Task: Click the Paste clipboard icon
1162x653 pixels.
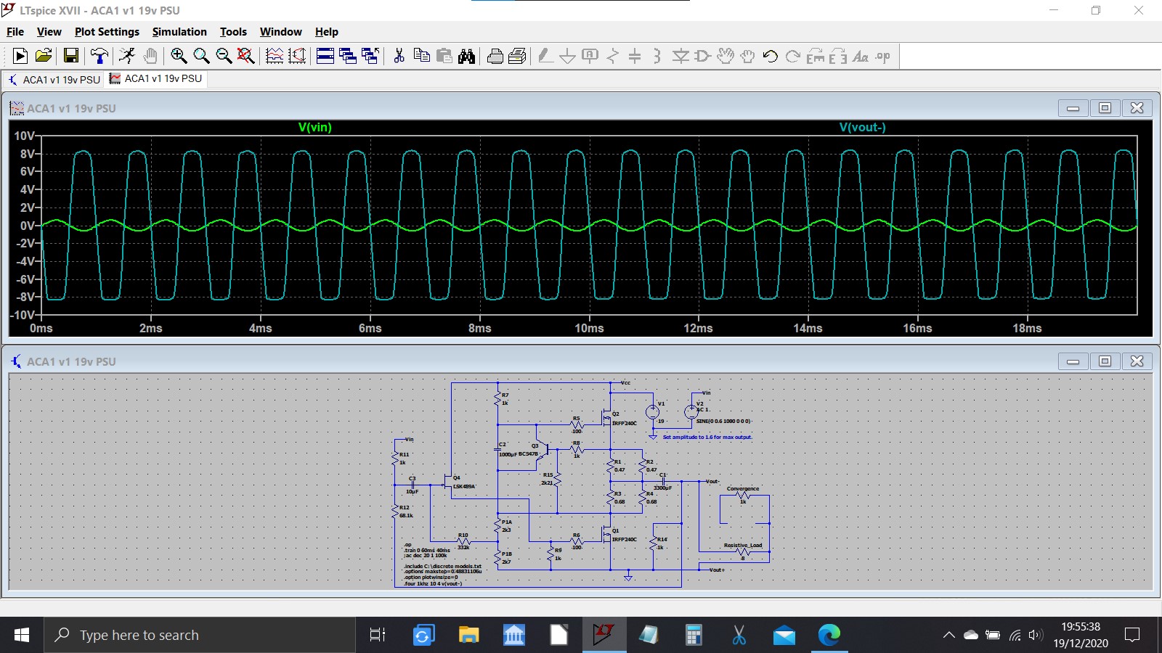Action: (444, 56)
